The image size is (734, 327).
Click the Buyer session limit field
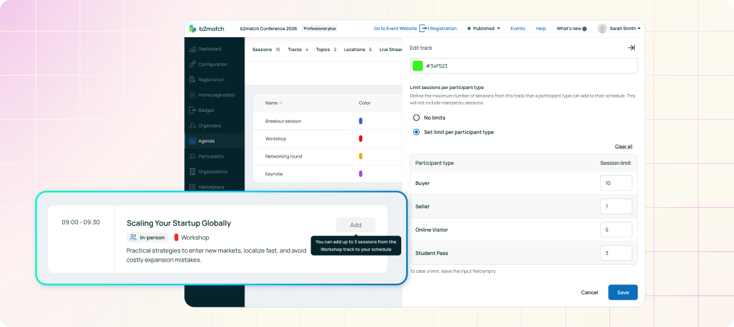(x=616, y=183)
